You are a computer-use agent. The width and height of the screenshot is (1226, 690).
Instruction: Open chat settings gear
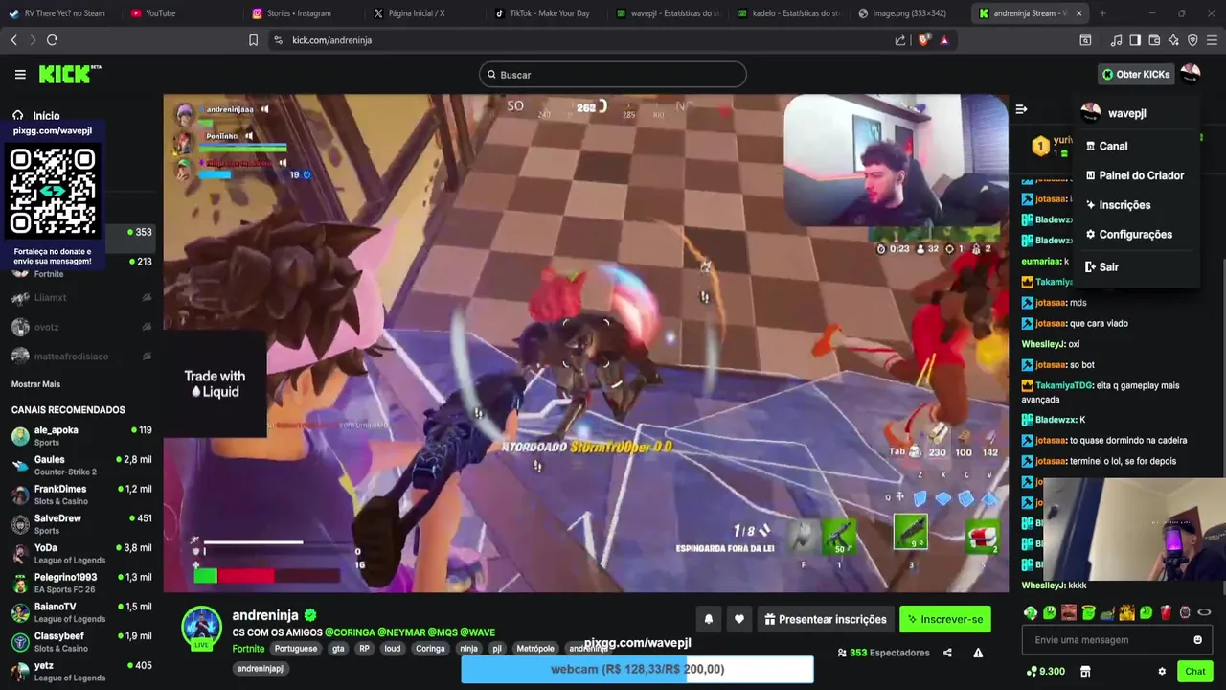pyautogui.click(x=1162, y=672)
